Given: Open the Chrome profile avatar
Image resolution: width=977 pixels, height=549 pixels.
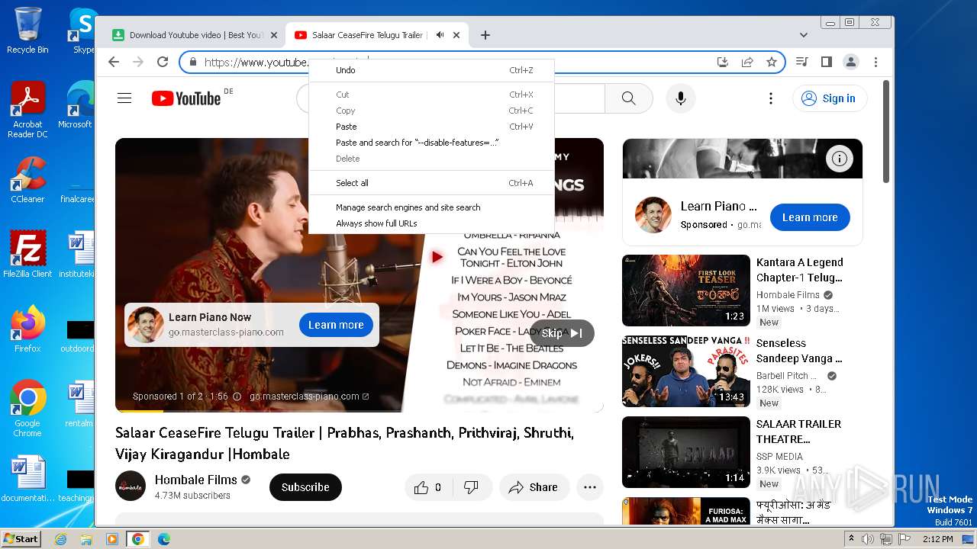Looking at the screenshot, I should point(851,63).
